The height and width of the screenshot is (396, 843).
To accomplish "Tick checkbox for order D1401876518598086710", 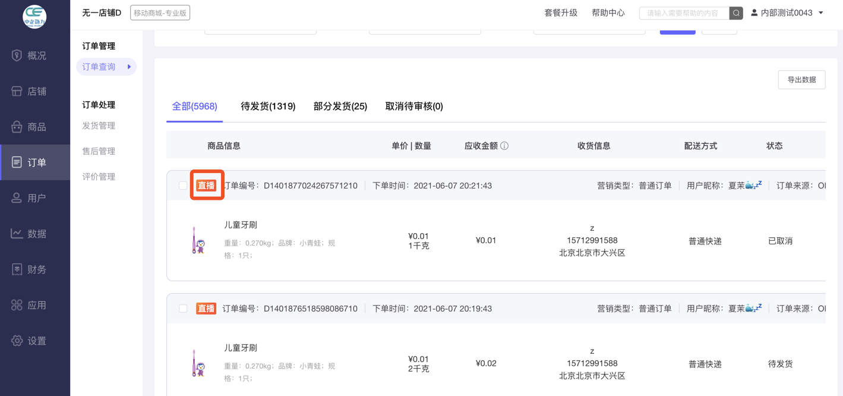I will 183,309.
